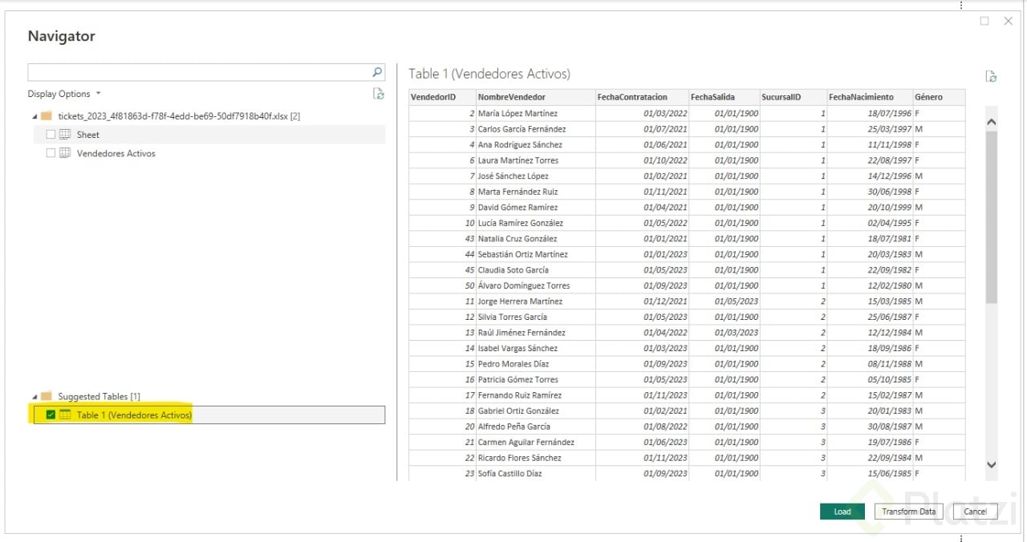This screenshot has width=1027, height=542.
Task: Click the search magnifier icon
Action: click(377, 72)
